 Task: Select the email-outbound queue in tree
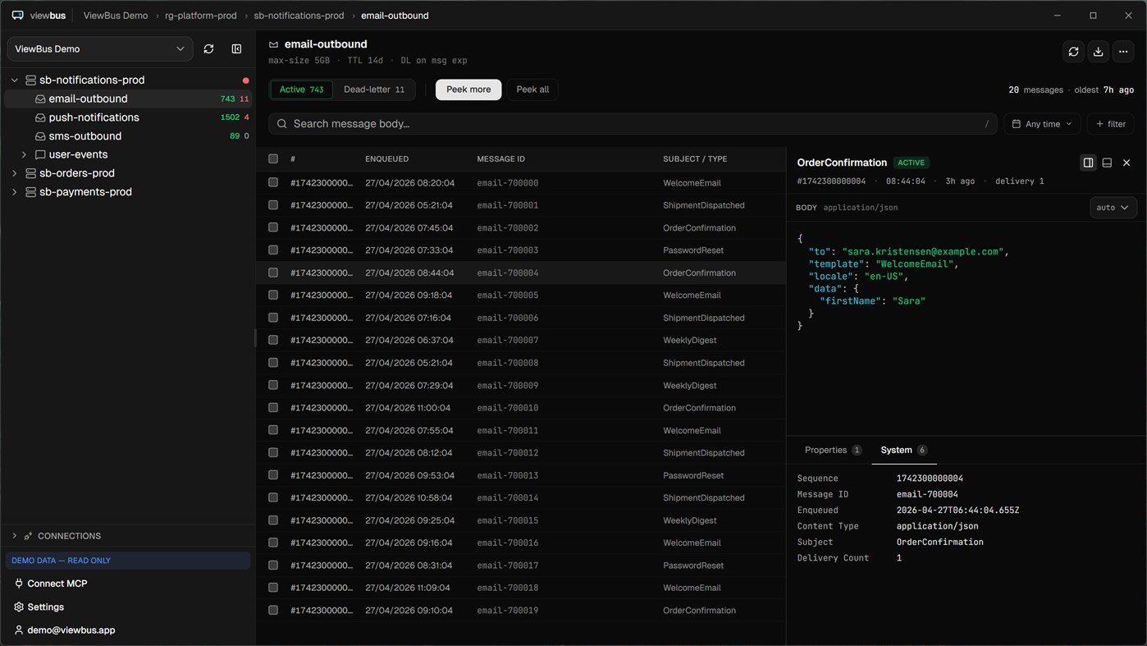point(128,99)
